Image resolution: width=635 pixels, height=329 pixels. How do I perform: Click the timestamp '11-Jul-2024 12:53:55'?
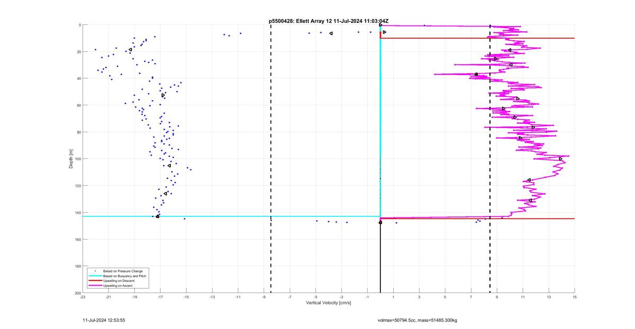pyautogui.click(x=104, y=320)
